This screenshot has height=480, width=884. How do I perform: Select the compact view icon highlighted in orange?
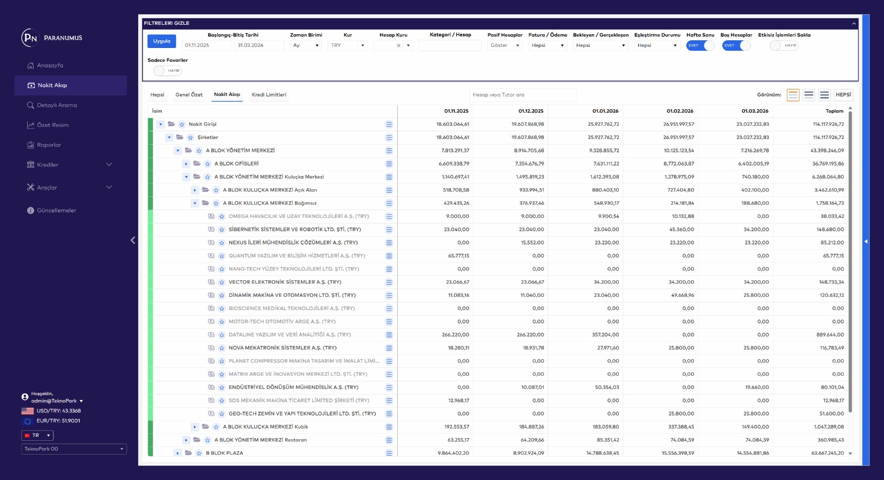(793, 95)
